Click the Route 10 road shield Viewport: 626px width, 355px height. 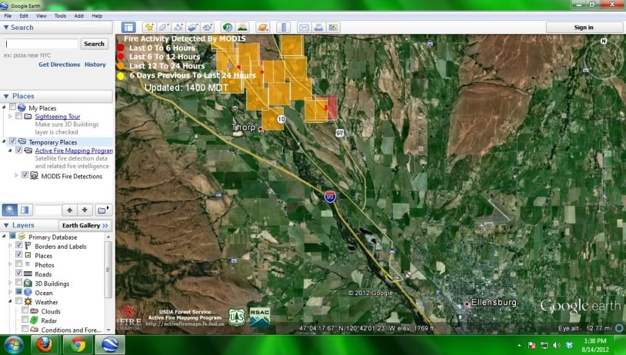click(281, 119)
